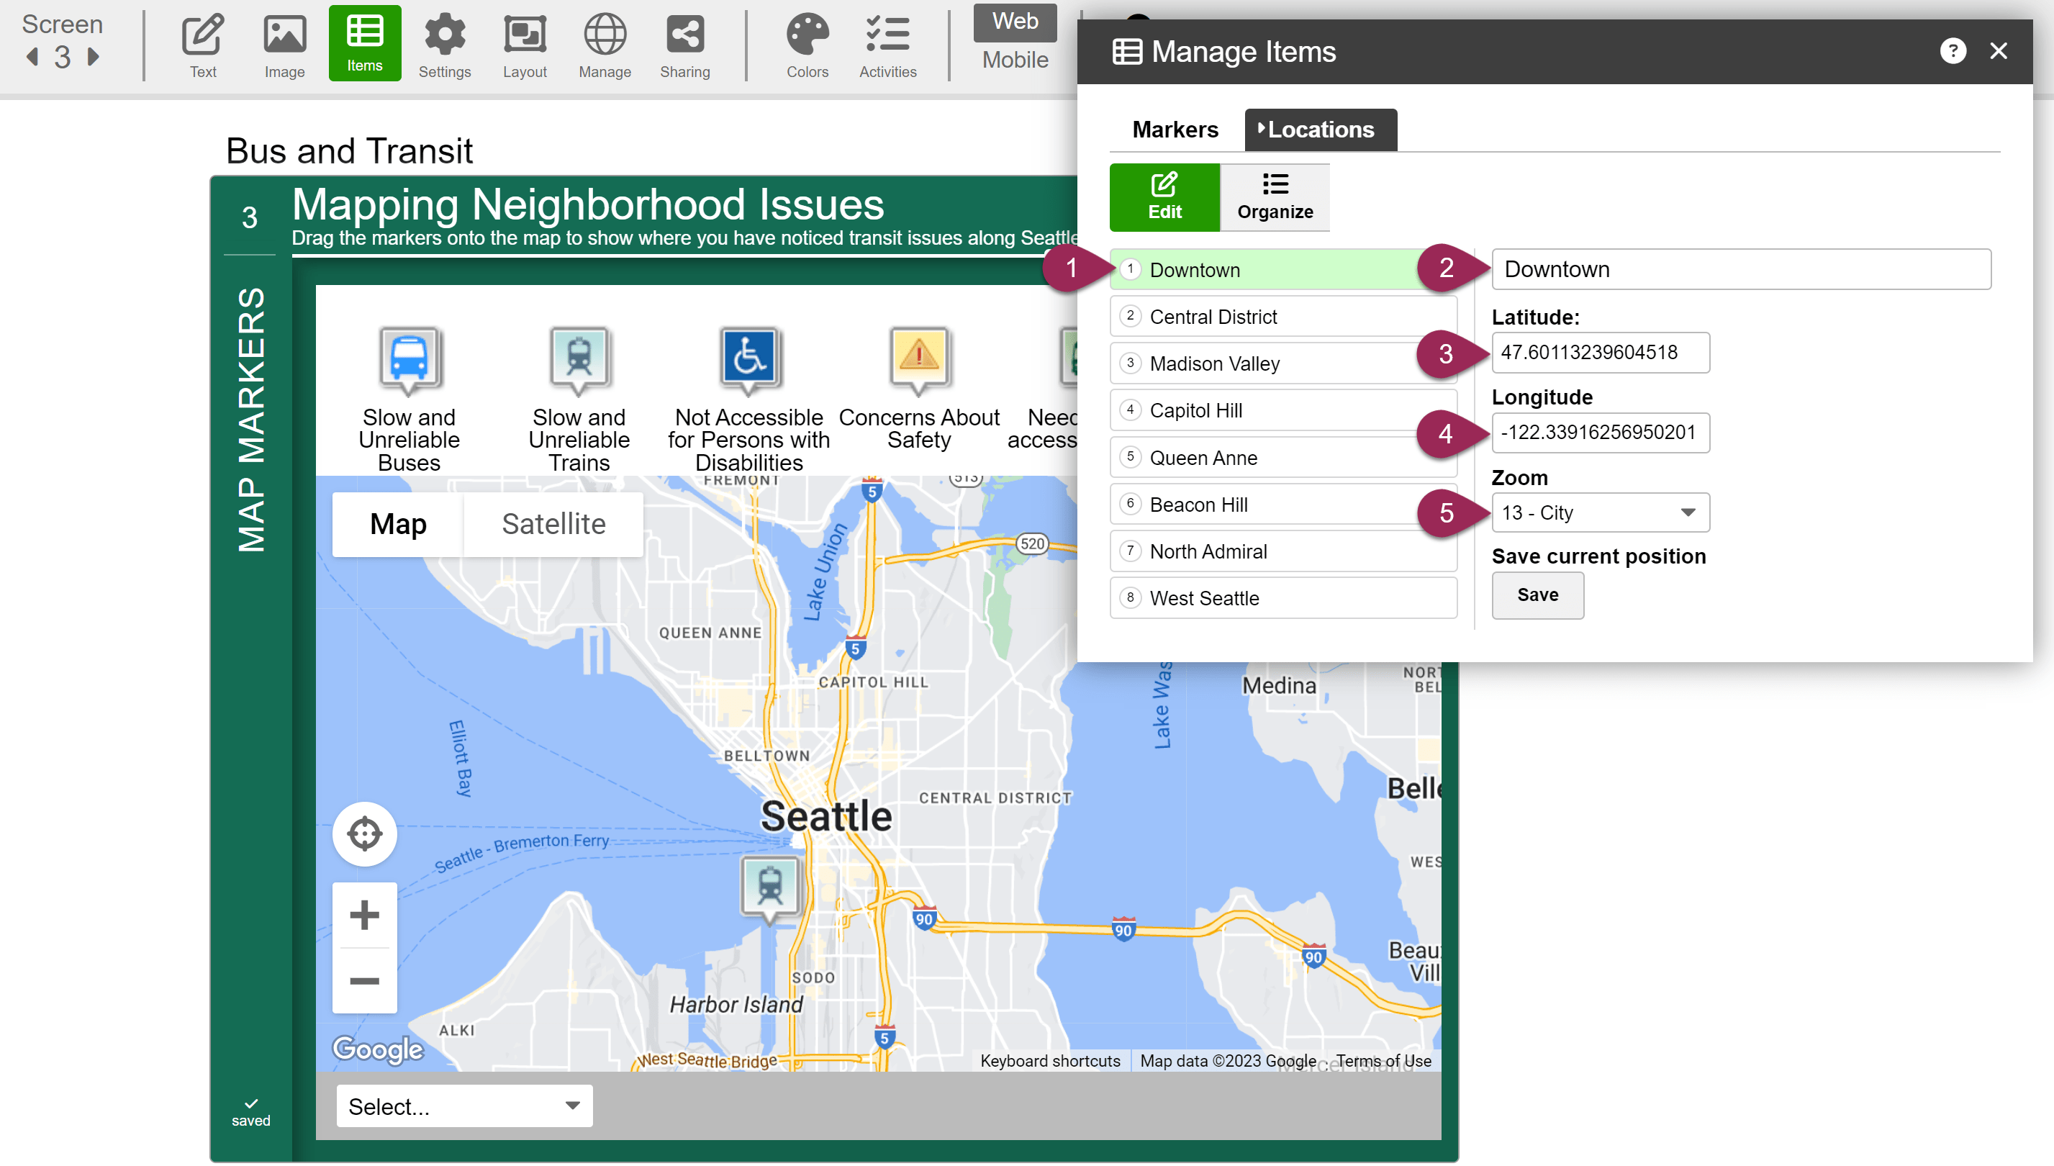The height and width of the screenshot is (1166, 2054).
Task: Go to next screen arrow
Action: [x=94, y=57]
